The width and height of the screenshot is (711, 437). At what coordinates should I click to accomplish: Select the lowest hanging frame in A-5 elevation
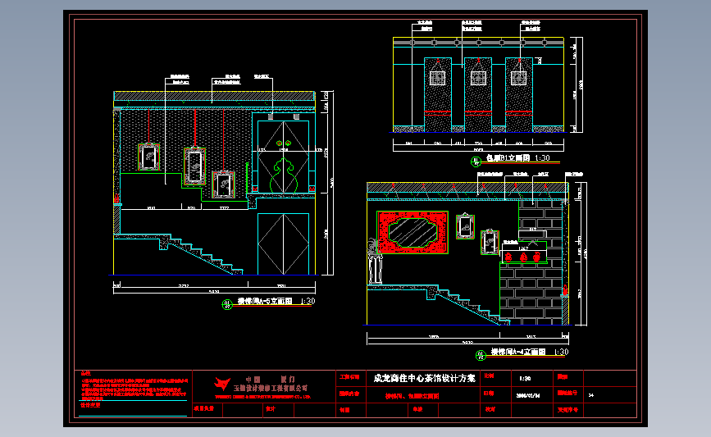[224, 184]
